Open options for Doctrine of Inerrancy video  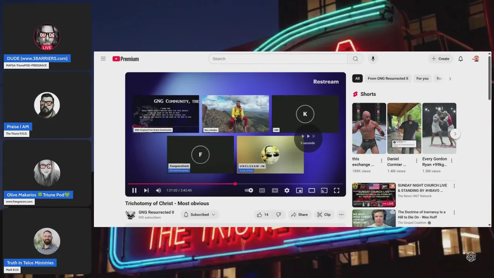(454, 212)
